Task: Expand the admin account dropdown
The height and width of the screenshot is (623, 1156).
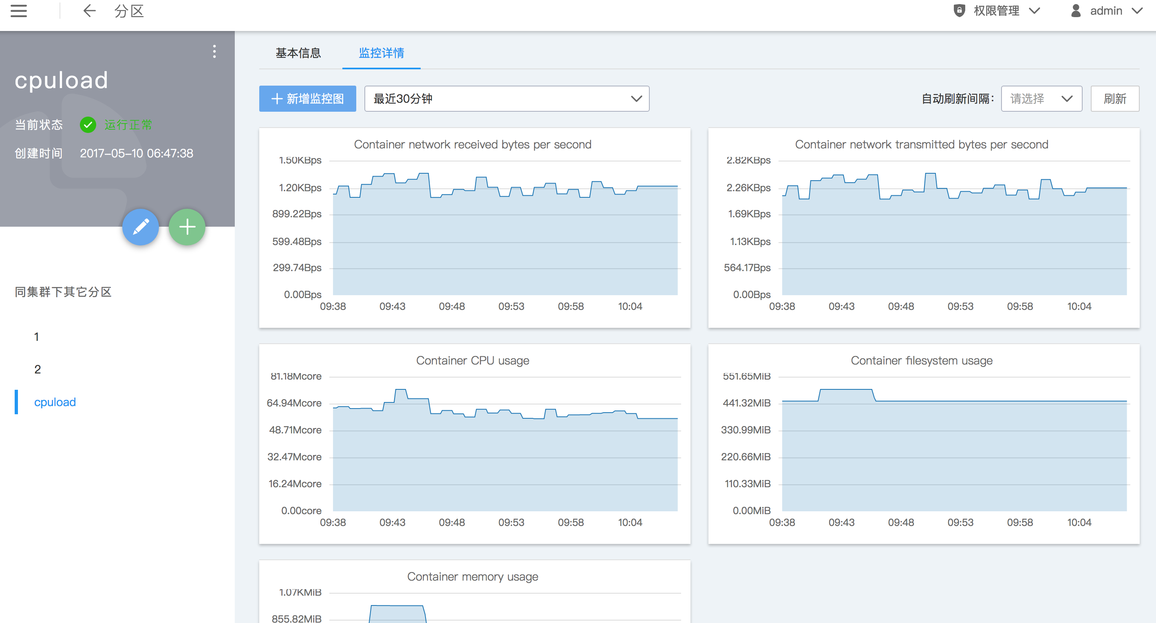Action: (x=1137, y=11)
